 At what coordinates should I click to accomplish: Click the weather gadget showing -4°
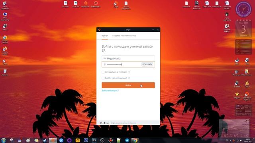click(x=234, y=128)
